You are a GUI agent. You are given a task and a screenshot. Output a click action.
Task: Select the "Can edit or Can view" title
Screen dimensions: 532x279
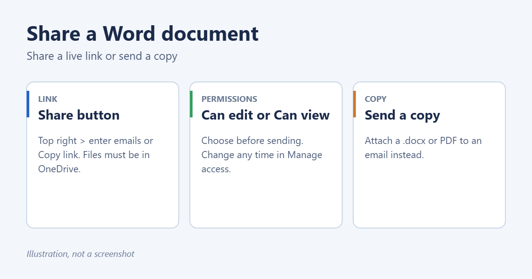coord(266,115)
